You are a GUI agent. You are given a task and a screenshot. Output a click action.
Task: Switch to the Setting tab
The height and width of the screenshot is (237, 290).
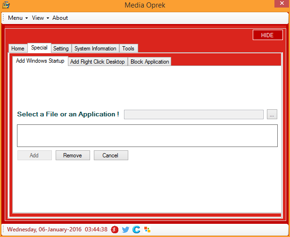pos(61,49)
